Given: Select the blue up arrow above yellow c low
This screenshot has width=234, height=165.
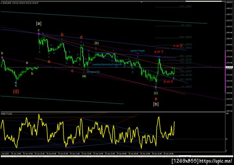Looking at the screenshot, I should (16, 82).
